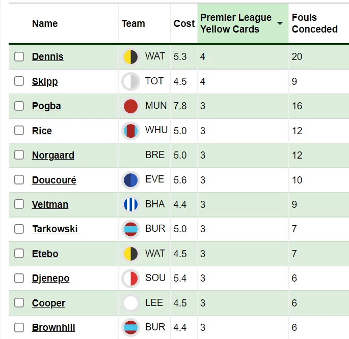The image size is (349, 339).
Task: Click the Southampton badge beside Djenepo
Action: [130, 278]
